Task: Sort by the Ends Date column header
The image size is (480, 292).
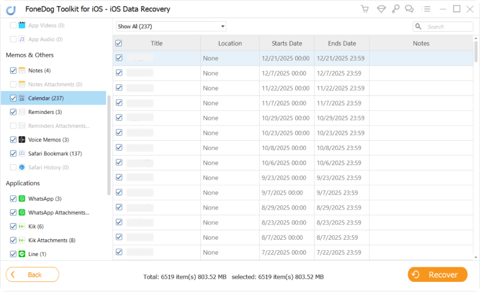Action: [342, 43]
